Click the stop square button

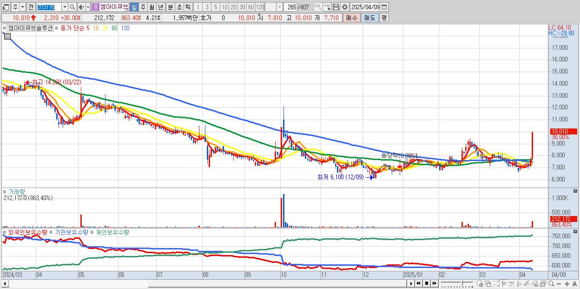(x=427, y=283)
